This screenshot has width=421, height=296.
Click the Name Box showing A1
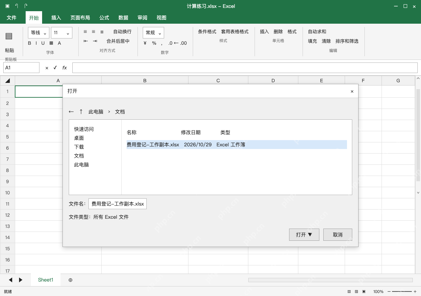[x=21, y=68]
